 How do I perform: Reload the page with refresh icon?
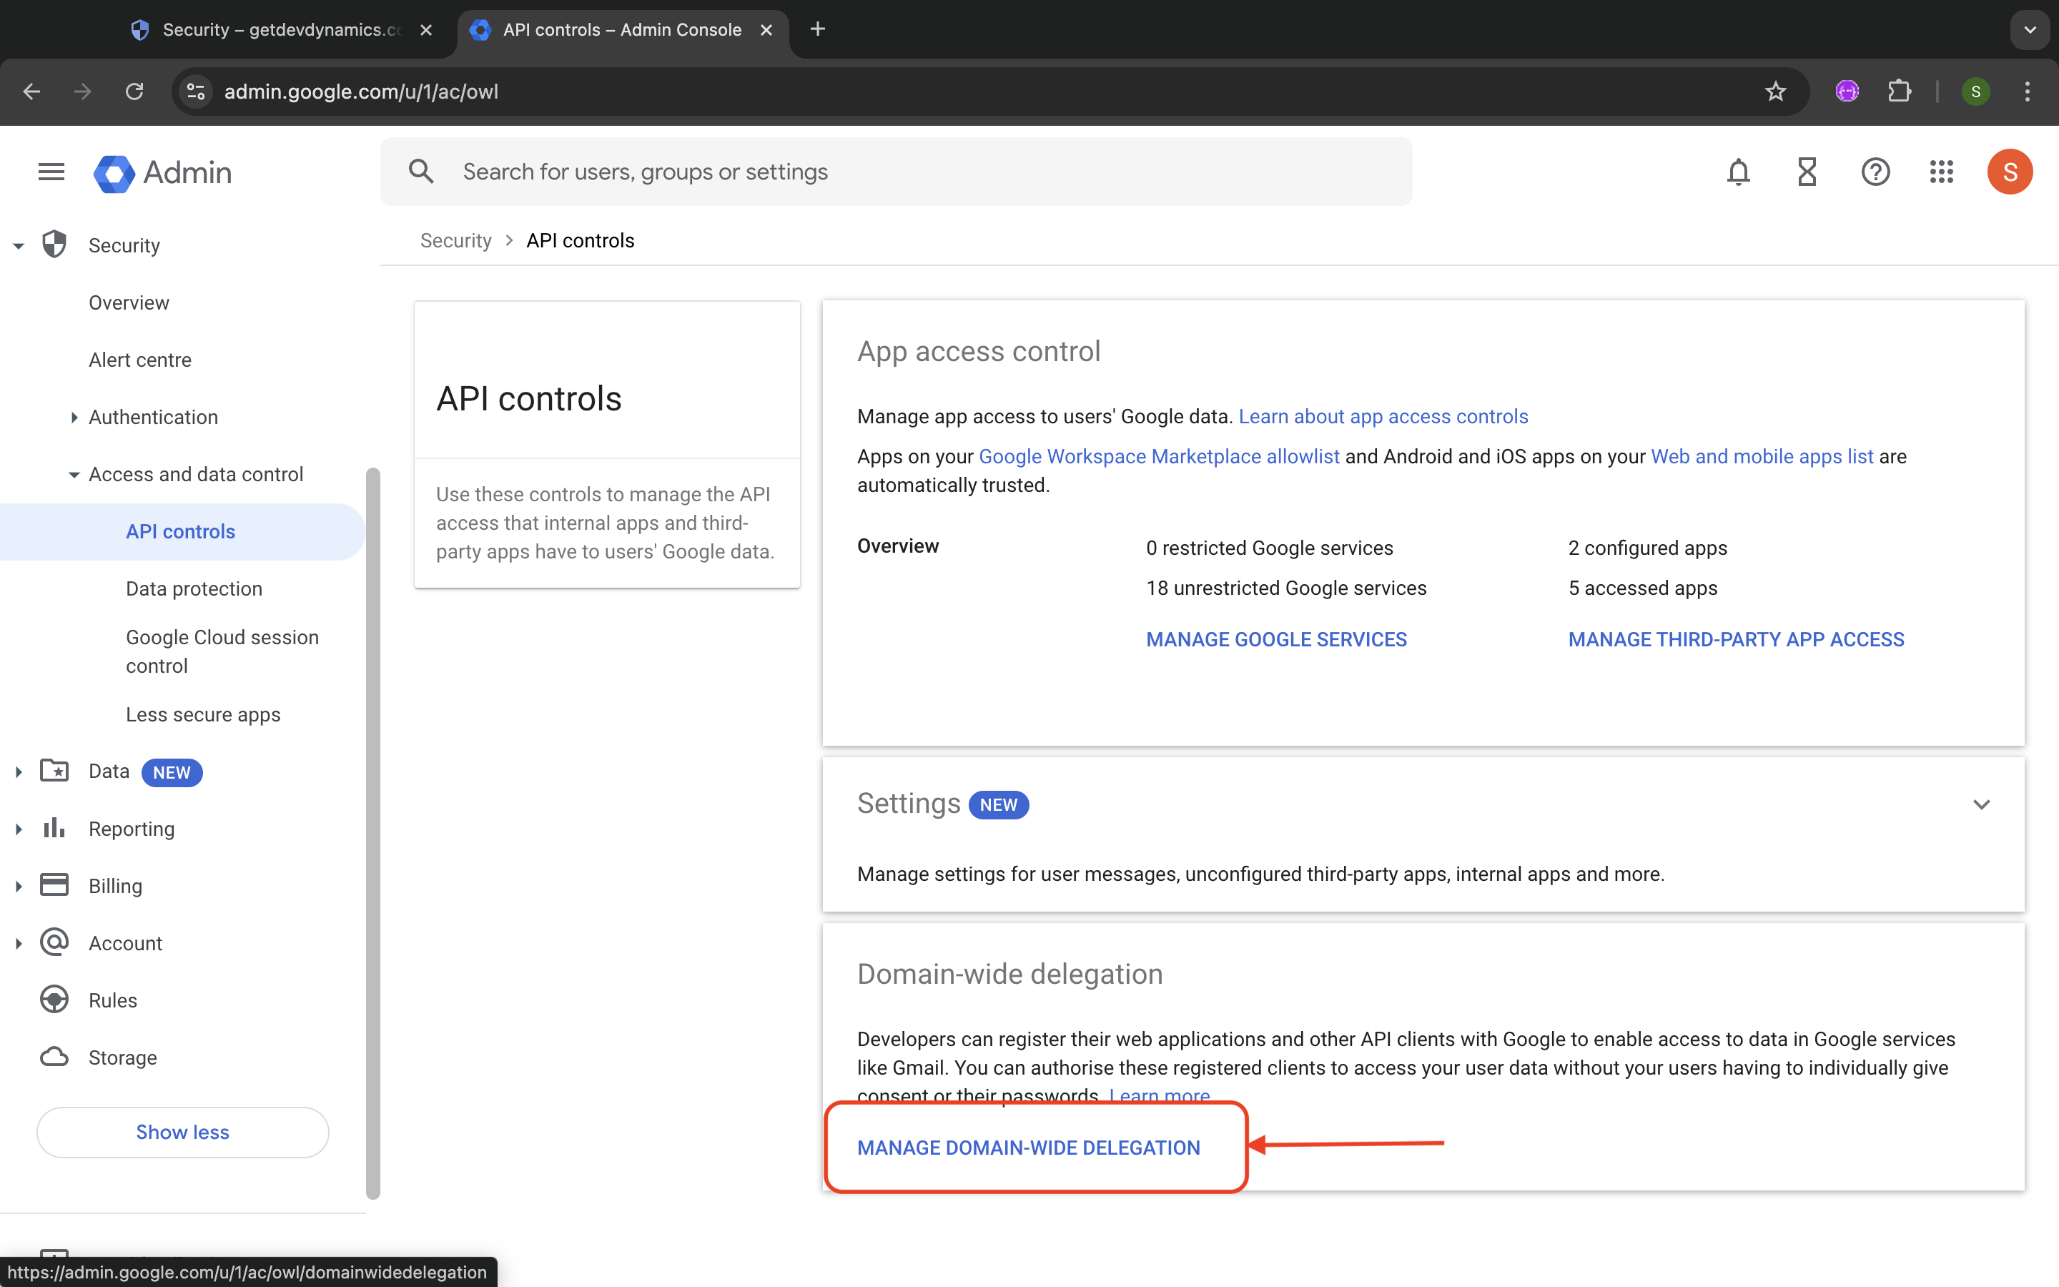(134, 92)
